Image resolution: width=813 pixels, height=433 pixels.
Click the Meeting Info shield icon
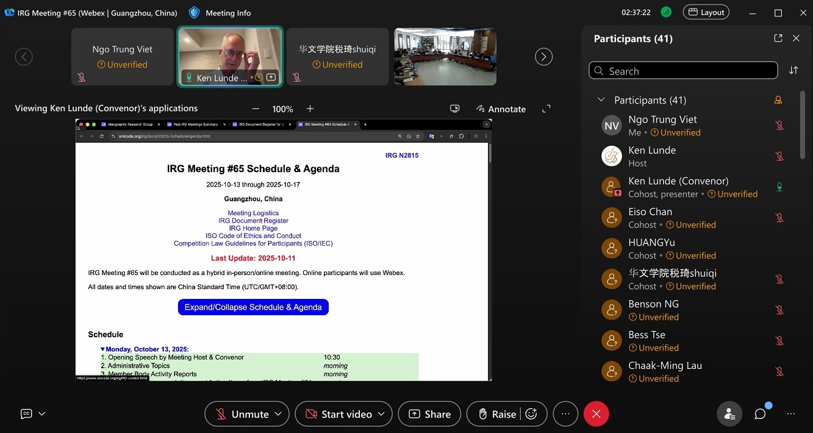(194, 13)
